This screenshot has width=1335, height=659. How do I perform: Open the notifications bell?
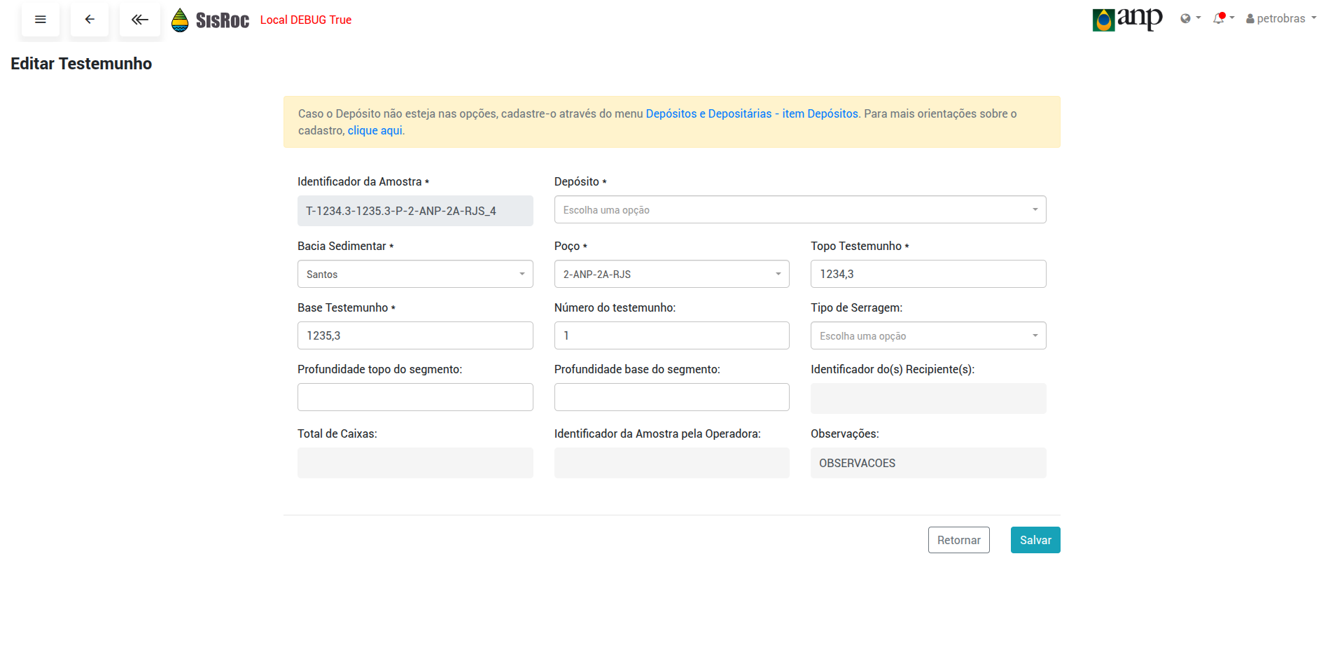tap(1223, 18)
